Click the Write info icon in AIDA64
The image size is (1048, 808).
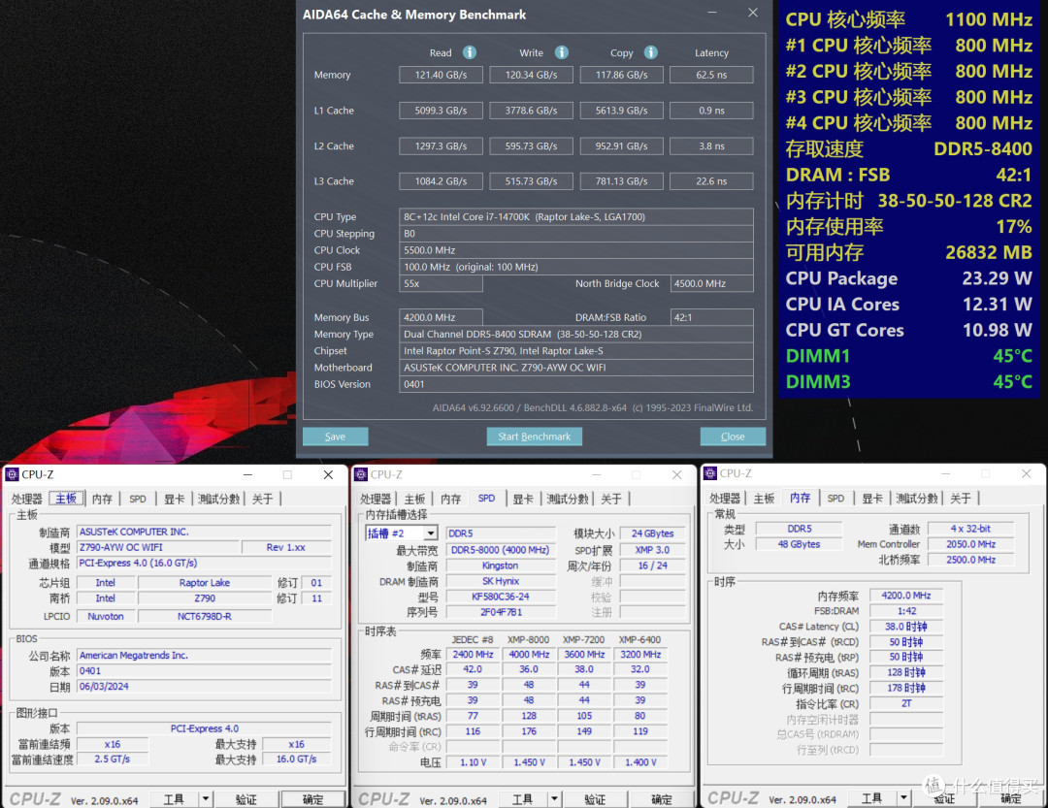click(x=562, y=52)
